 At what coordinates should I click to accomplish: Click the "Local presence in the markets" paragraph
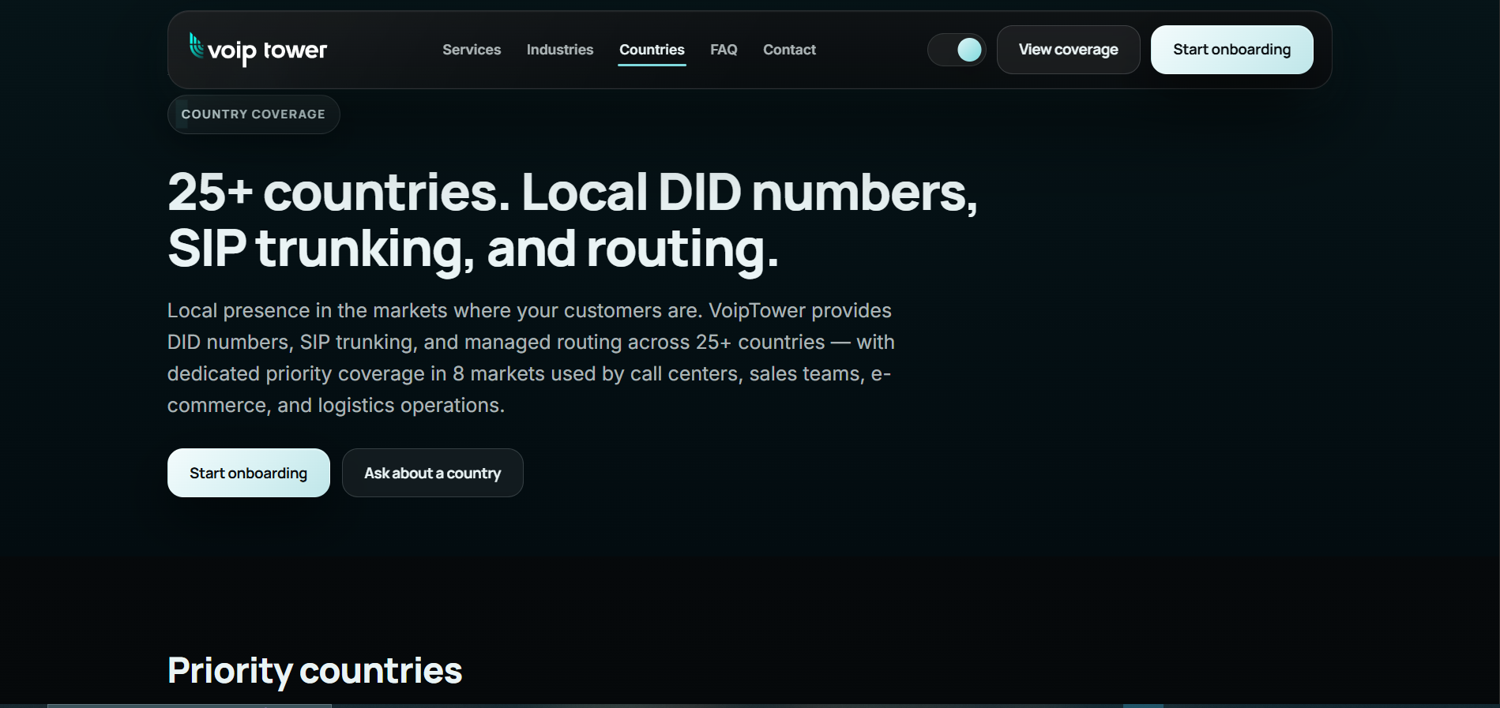(x=531, y=358)
